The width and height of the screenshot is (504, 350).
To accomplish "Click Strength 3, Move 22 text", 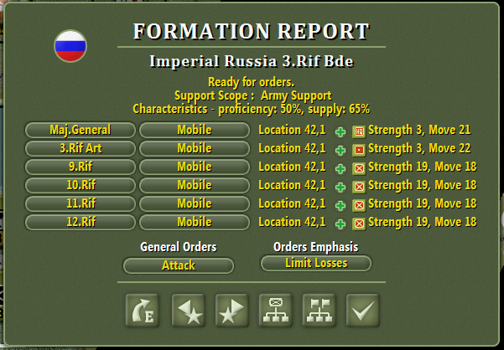I will [x=419, y=148].
